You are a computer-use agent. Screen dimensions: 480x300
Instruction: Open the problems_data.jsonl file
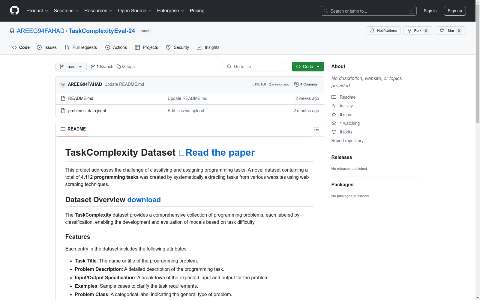click(x=87, y=111)
